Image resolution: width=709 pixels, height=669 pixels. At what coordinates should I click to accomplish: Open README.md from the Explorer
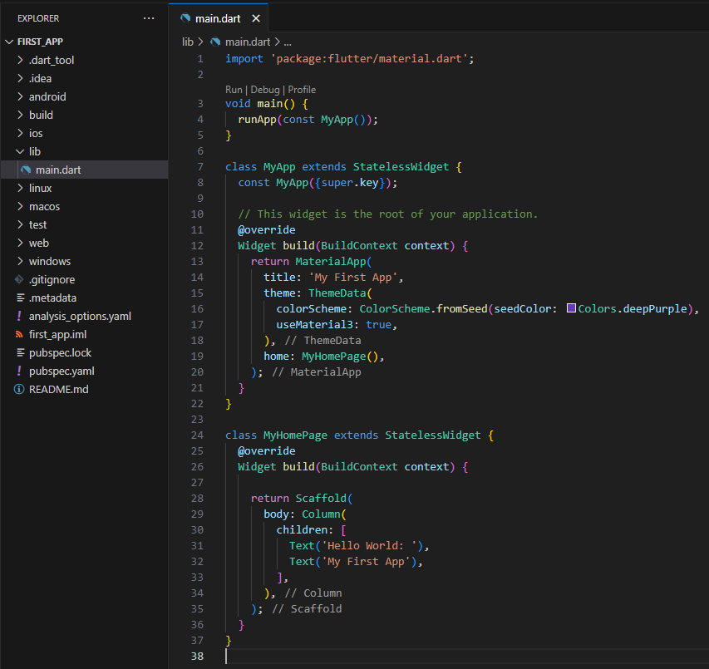click(x=84, y=389)
